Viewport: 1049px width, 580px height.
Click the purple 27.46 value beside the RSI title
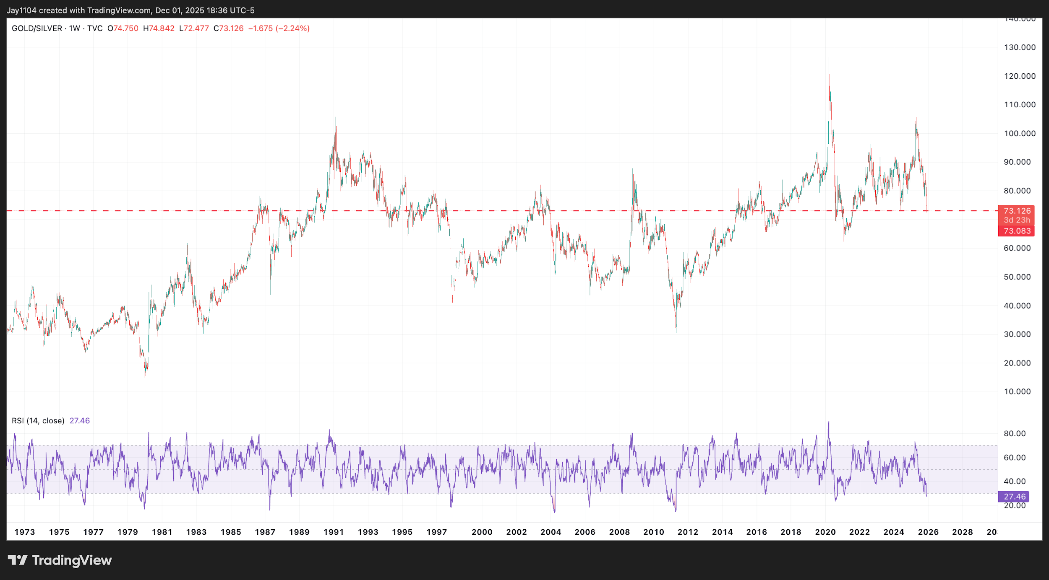tap(80, 421)
